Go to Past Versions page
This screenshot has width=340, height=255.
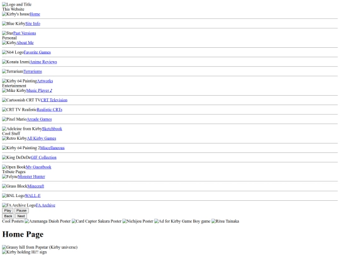pyautogui.click(x=25, y=33)
